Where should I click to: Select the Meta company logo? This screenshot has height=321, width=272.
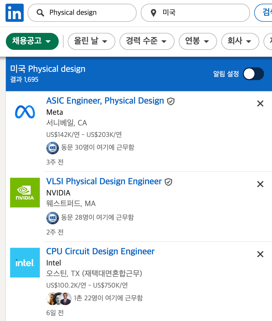tap(25, 112)
